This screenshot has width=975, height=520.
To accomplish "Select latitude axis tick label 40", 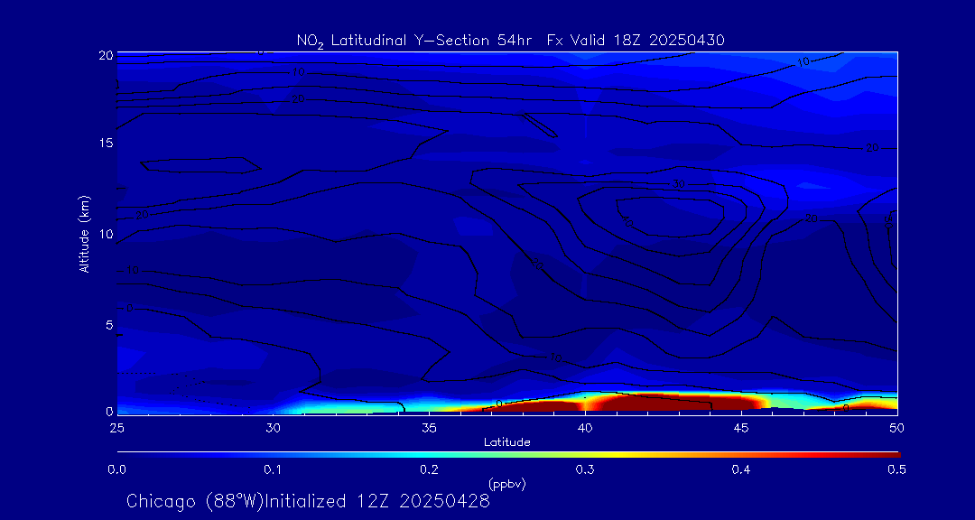I will pyautogui.click(x=585, y=428).
